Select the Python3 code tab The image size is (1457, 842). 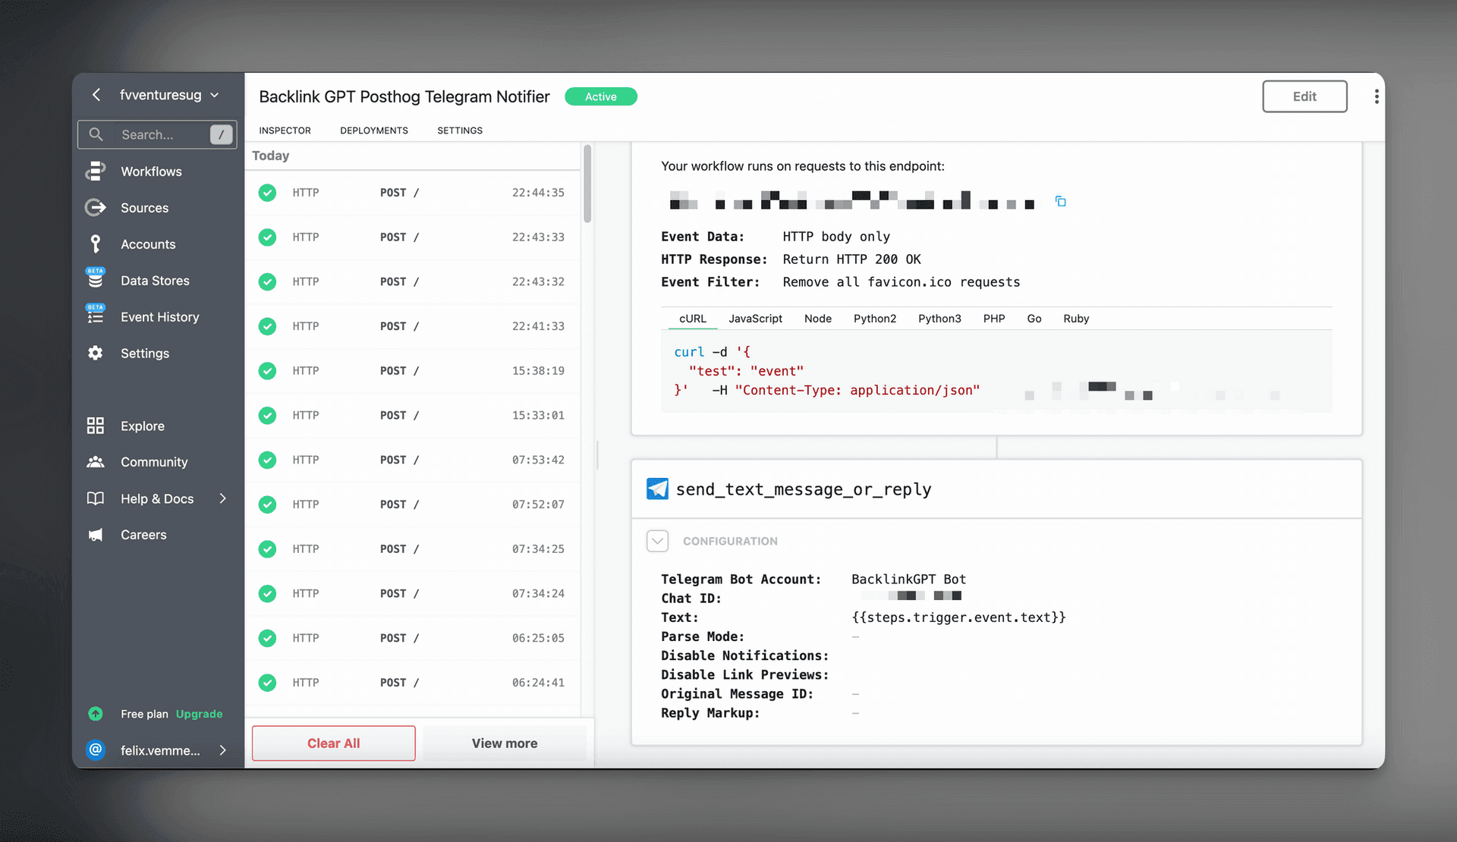click(x=939, y=319)
